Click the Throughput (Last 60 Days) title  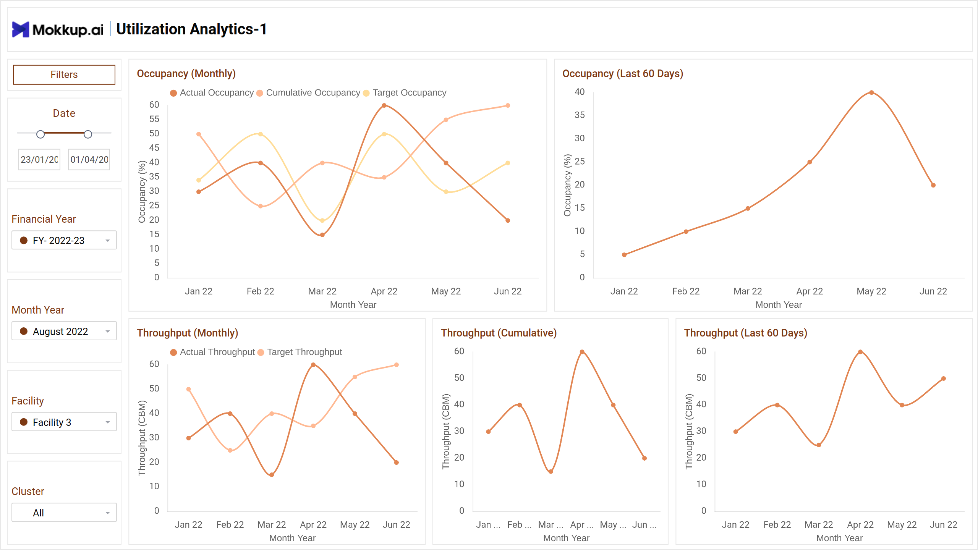[x=746, y=333]
